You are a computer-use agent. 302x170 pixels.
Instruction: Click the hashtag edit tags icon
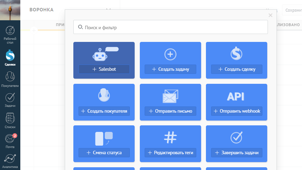pos(170,138)
